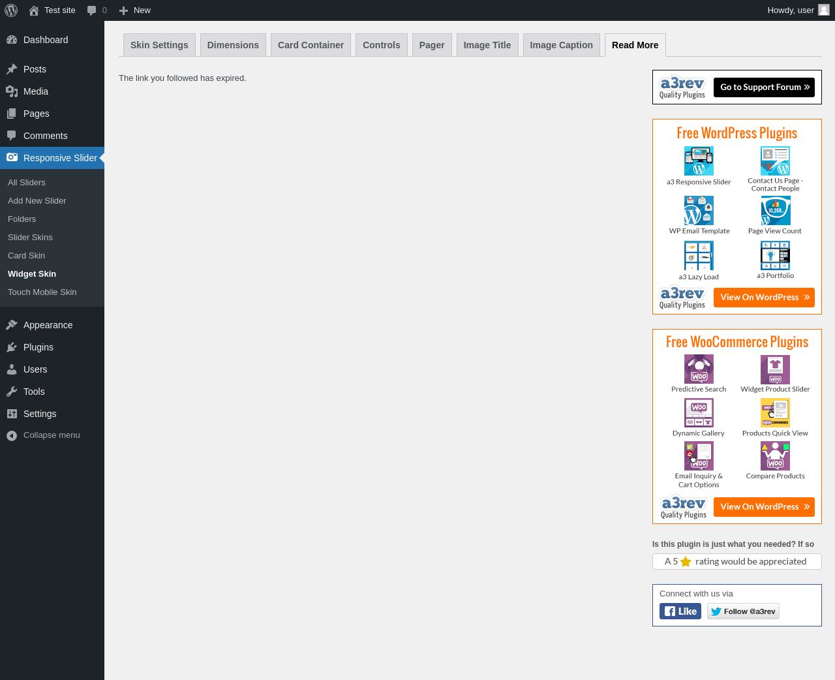This screenshot has width=835, height=680.
Task: Open the New content menu
Action: pyautogui.click(x=134, y=10)
